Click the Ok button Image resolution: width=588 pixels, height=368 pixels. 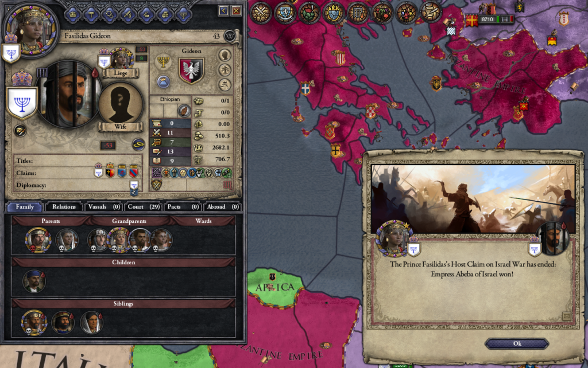[517, 343]
